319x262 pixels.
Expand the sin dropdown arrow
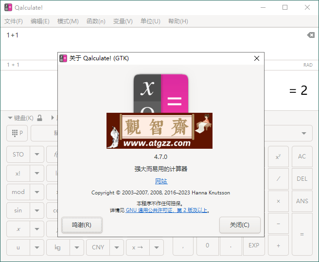click(x=37, y=210)
